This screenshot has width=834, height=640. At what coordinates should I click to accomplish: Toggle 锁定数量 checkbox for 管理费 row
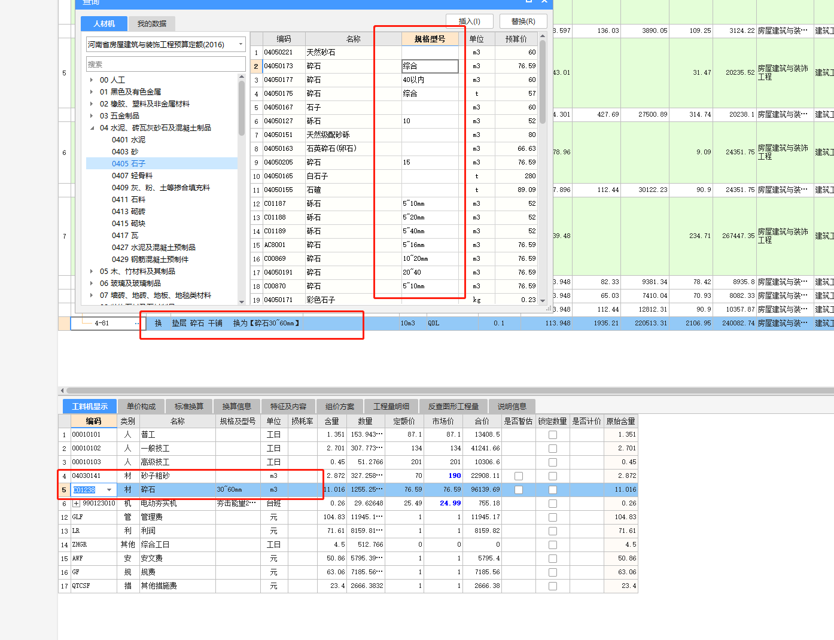(x=553, y=517)
